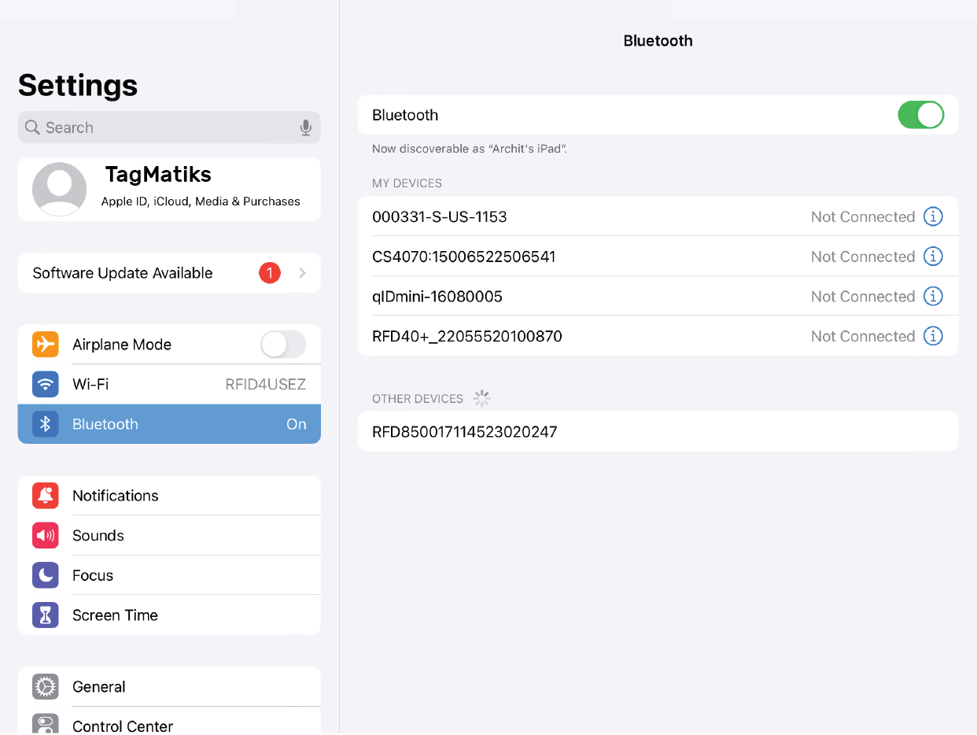Tap the TagMatiks profile avatar

point(60,189)
